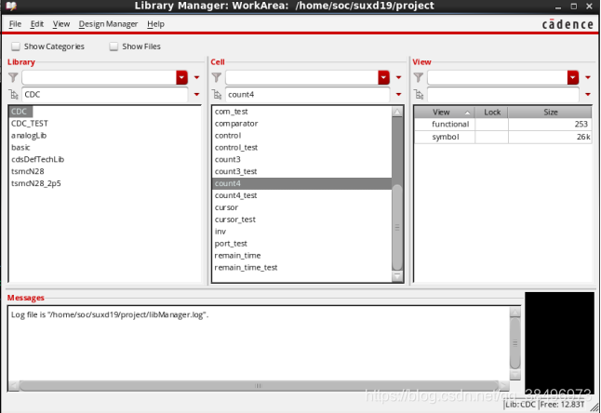Click the window icon in title bar
601x413 pixels.
[x=8, y=7]
